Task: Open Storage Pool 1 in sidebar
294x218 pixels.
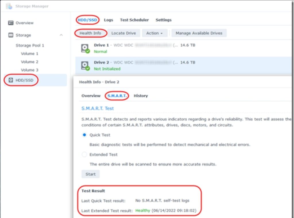Action: [30, 46]
